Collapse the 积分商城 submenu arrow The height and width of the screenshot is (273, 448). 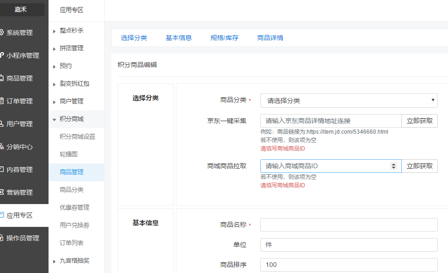point(54,120)
